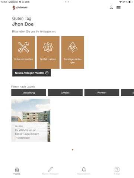Tap the Wi-Fi status icon

[120, 2]
